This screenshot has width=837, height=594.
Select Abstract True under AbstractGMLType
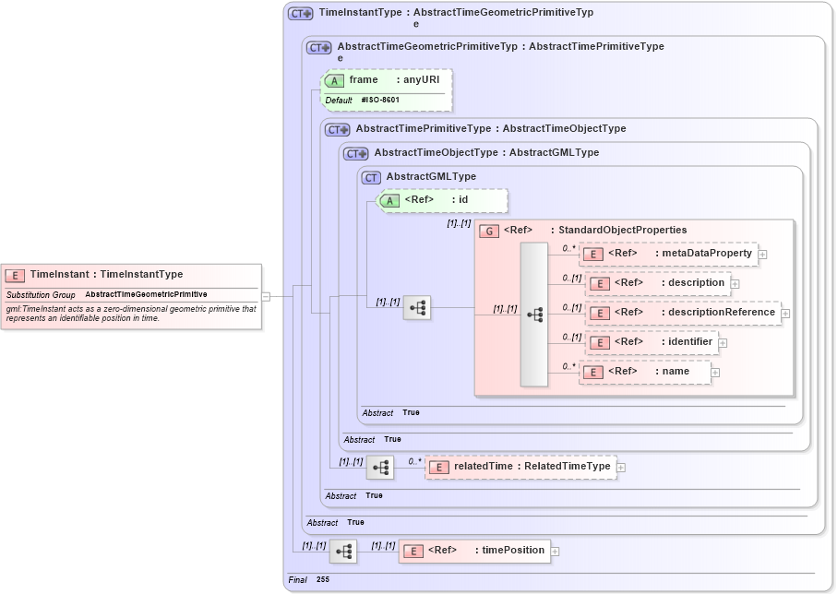click(390, 413)
